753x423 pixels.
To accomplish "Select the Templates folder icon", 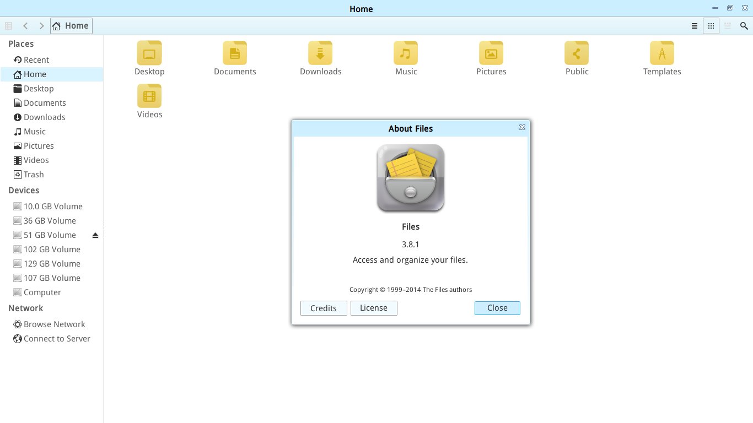I will coord(662,53).
